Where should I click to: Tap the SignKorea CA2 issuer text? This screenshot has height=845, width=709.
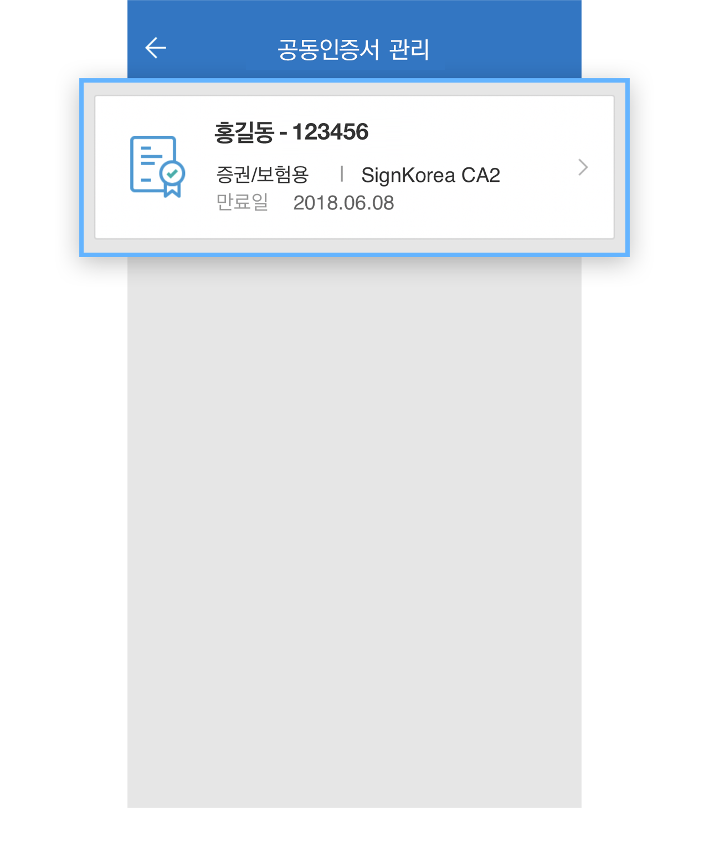point(430,175)
